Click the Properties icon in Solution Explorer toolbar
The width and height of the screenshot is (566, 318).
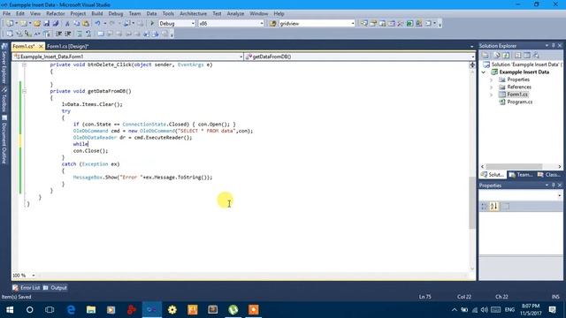coord(486,55)
